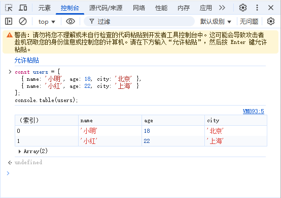The width and height of the screenshot is (281, 198).
Task: Click the filter funnel icon
Action: tap(92, 21)
